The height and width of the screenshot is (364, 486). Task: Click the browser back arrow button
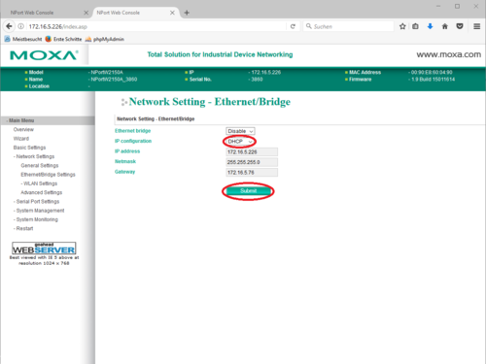9,26
